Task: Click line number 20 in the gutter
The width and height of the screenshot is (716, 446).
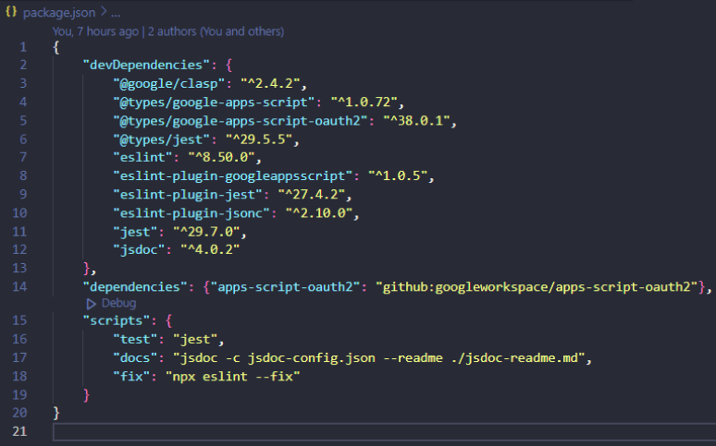Action: pyautogui.click(x=19, y=413)
